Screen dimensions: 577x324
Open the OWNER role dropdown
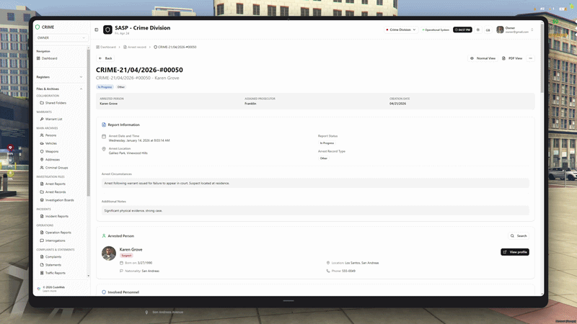click(61, 38)
